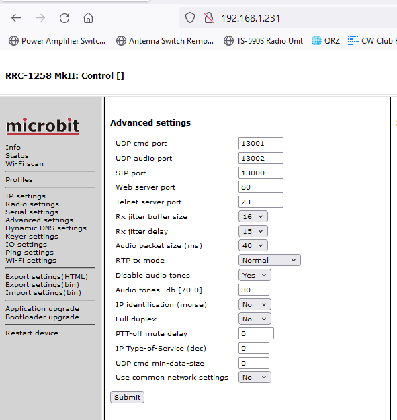Click the UDP cmd min-data-size field
397x420 pixels.
(x=254, y=363)
